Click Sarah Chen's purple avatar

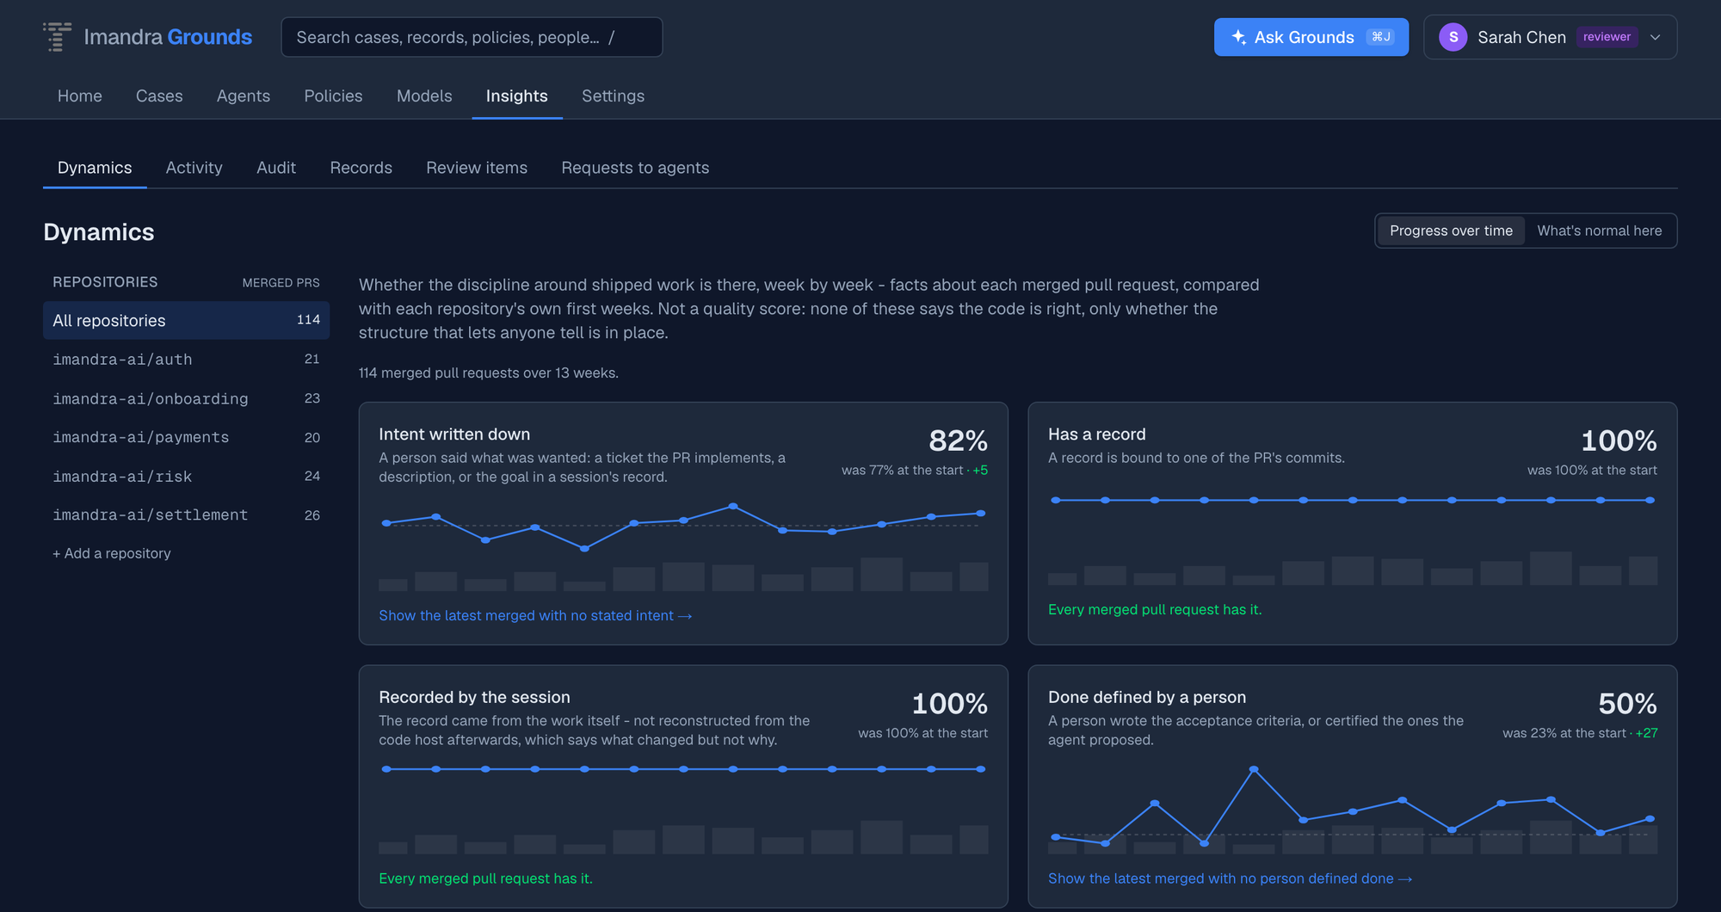(1453, 37)
